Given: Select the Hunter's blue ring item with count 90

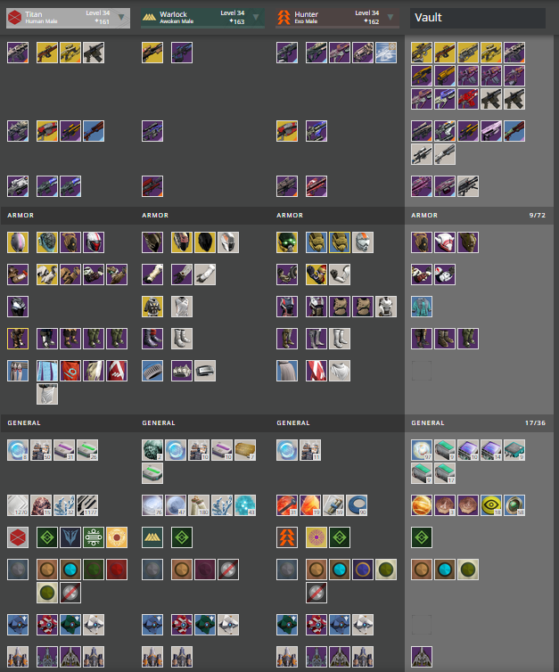Looking at the screenshot, I should 357,505.
